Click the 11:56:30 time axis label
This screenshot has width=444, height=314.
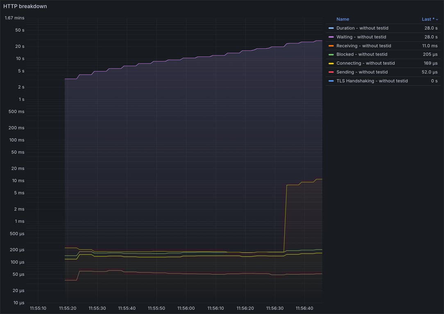pyautogui.click(x=275, y=308)
